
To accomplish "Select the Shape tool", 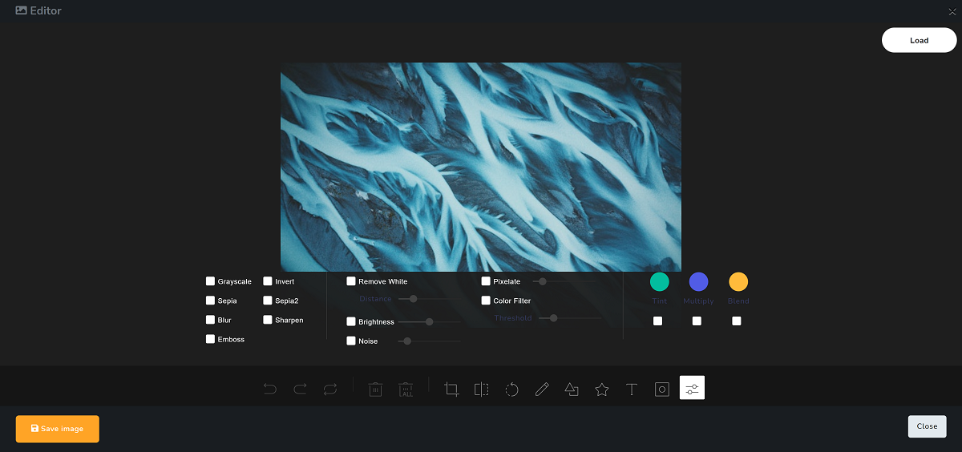I will (x=572, y=389).
